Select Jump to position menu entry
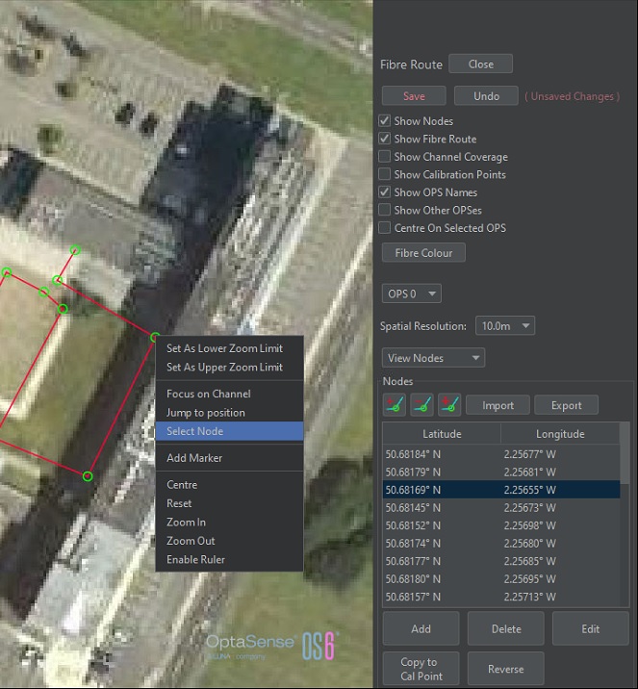This screenshot has width=638, height=689. point(229,413)
